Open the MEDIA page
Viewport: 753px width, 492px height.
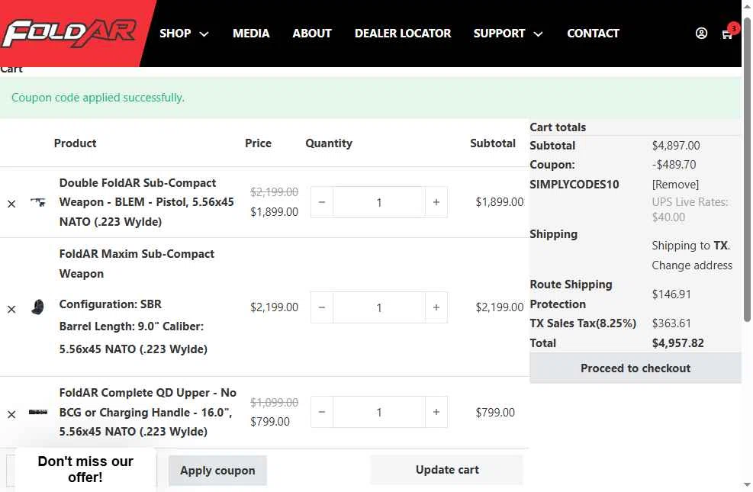[x=251, y=34]
